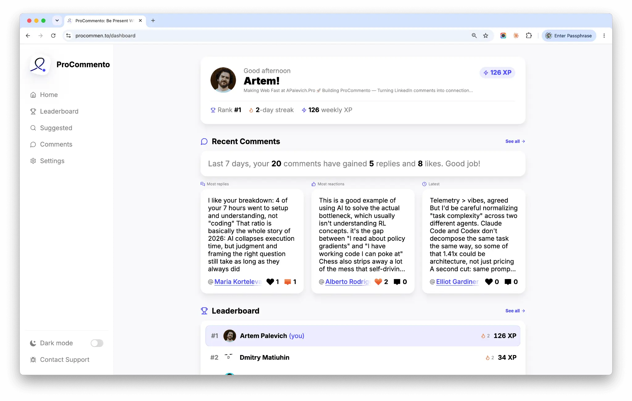632x401 pixels.
Task: Select the Artem Palevich leaderboard row
Action: pos(363,336)
